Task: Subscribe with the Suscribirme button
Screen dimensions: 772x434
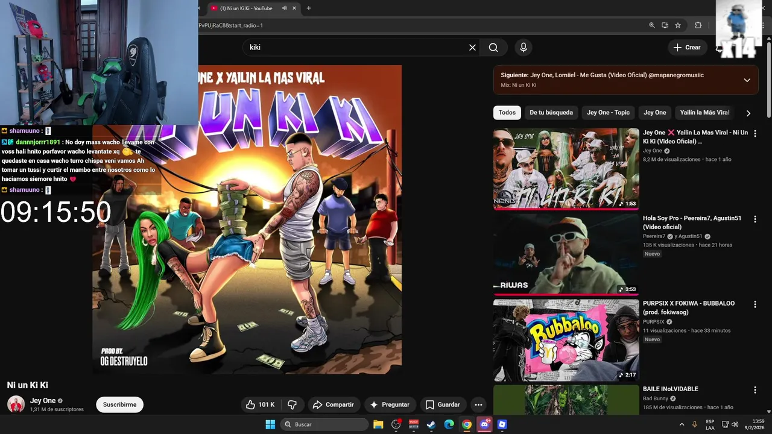Action: point(119,404)
